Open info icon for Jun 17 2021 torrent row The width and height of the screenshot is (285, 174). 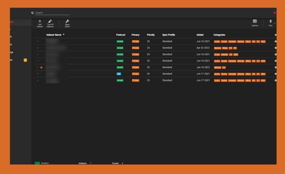click(x=275, y=80)
